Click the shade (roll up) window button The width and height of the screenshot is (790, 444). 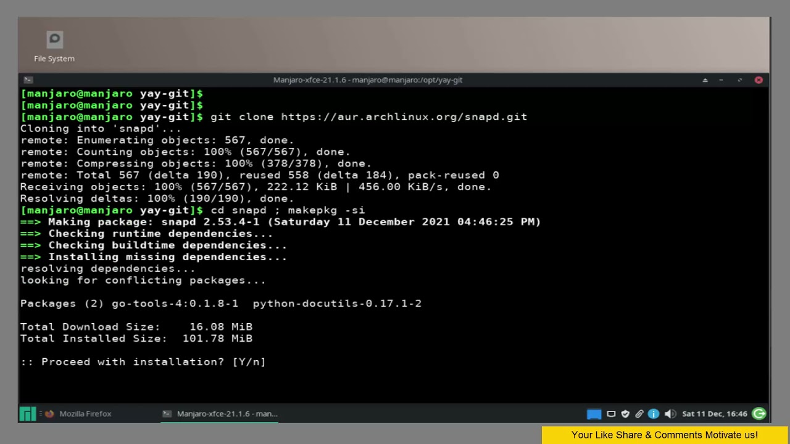click(705, 80)
